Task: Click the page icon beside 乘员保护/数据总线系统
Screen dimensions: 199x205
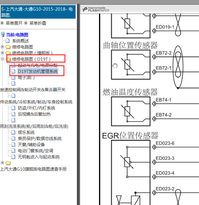Action: point(13,138)
